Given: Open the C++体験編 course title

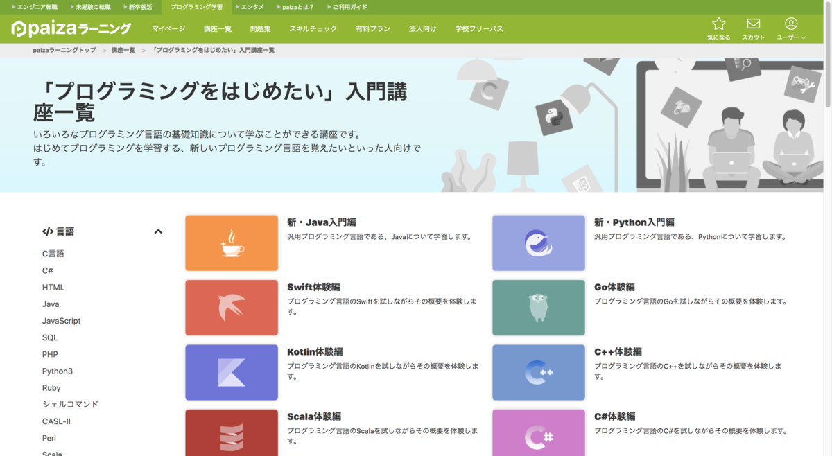Looking at the screenshot, I should coord(618,351).
